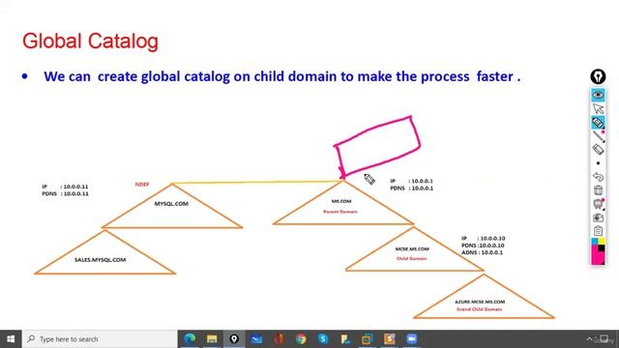Click the undo arrow icon

598,177
